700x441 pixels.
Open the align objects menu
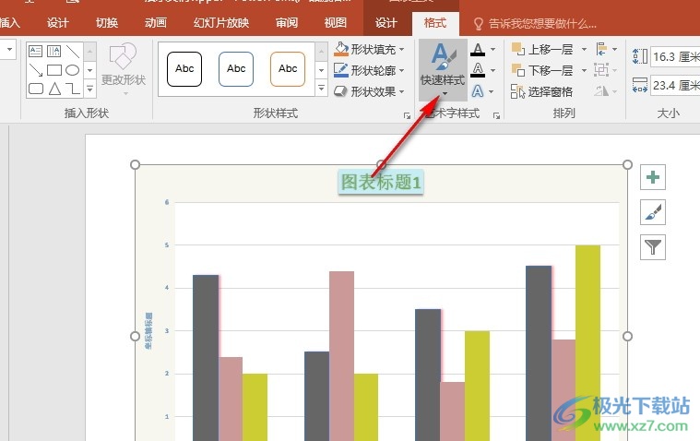606,49
